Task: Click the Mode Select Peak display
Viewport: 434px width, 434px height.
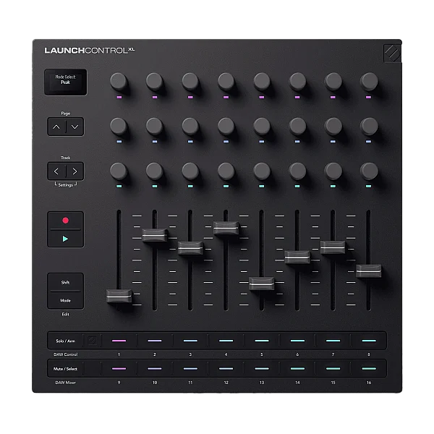Action: click(x=66, y=82)
